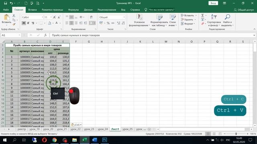Screen dimensions: 257x144
Task: Increase font size with large A icon
Action: [x=55, y=17]
